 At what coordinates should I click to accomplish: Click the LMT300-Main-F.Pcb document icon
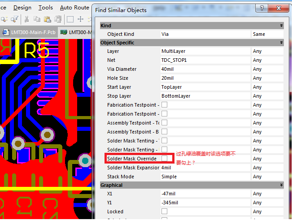pos(5,32)
